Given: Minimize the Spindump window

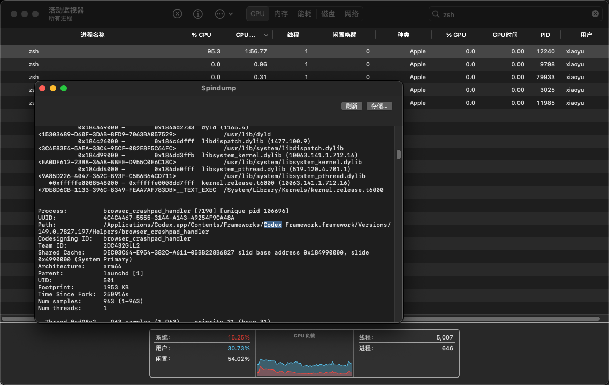Looking at the screenshot, I should [53, 88].
